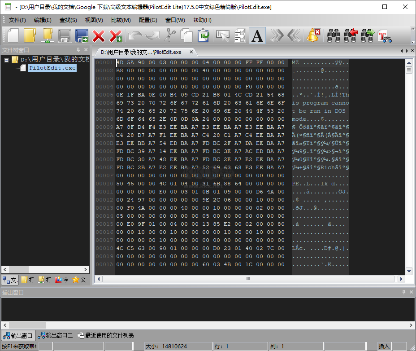This screenshot has width=416, height=351.
Task: Click the 4D byte in row 00001
Action: tap(120, 62)
